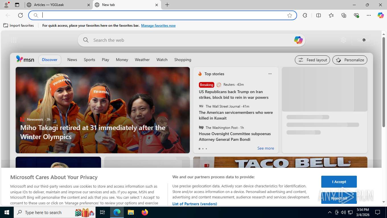Viewport: 387px width, 218px height.
Task: Click the Breaking badge on Reuters story
Action: tap(207, 85)
